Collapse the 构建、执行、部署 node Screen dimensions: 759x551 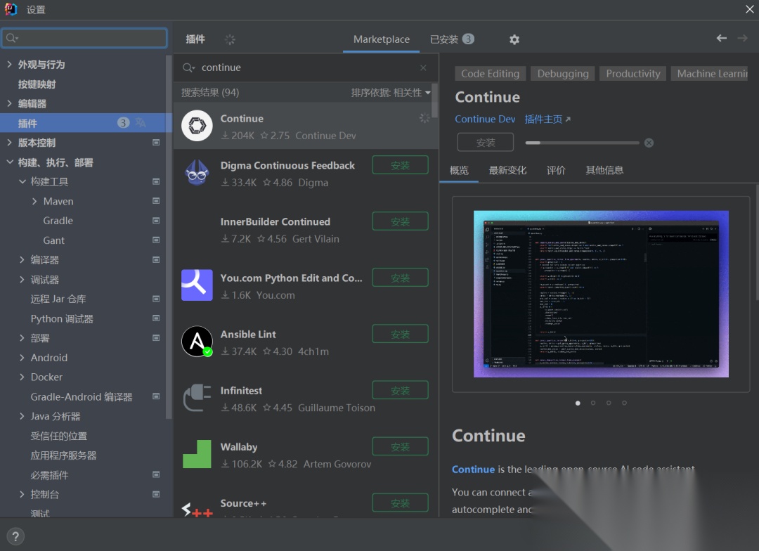click(x=9, y=162)
